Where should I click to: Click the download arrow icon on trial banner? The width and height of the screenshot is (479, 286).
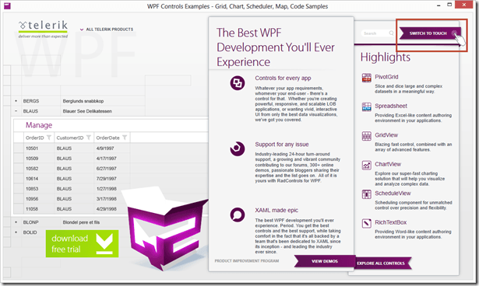tap(104, 243)
